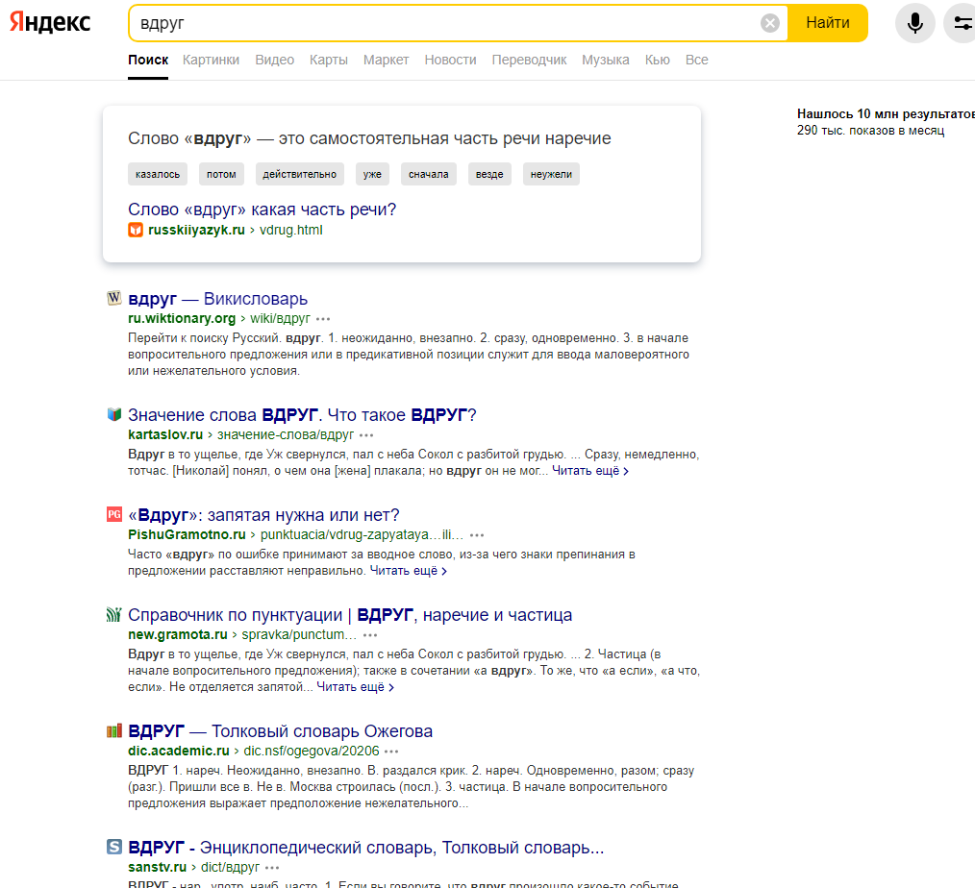This screenshot has width=975, height=888.
Task: Click the уже suggestion chip
Action: [372, 174]
